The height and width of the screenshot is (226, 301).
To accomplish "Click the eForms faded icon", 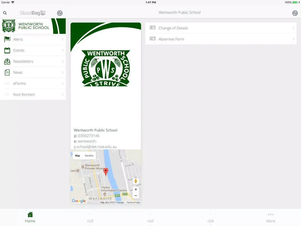I will coord(7,83).
